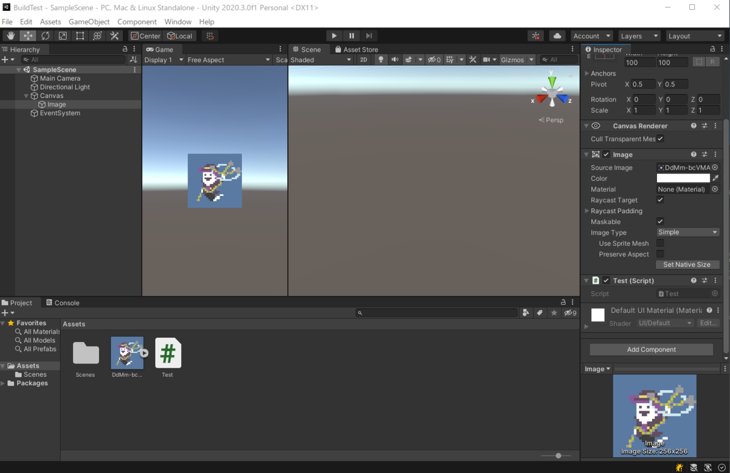Image resolution: width=730 pixels, height=473 pixels.
Task: Open Account dropdown
Action: coord(592,36)
